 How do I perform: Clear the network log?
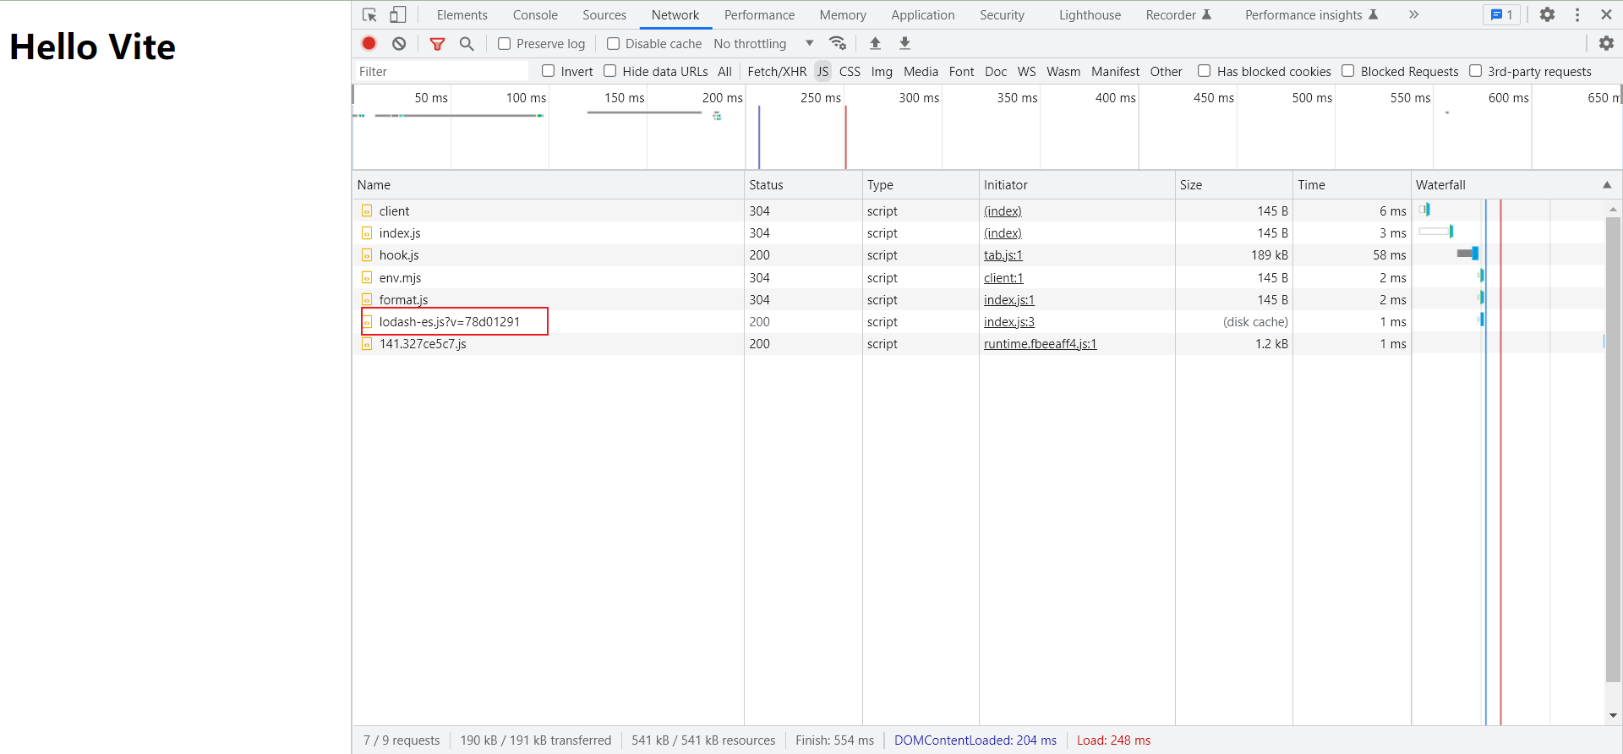tap(399, 43)
